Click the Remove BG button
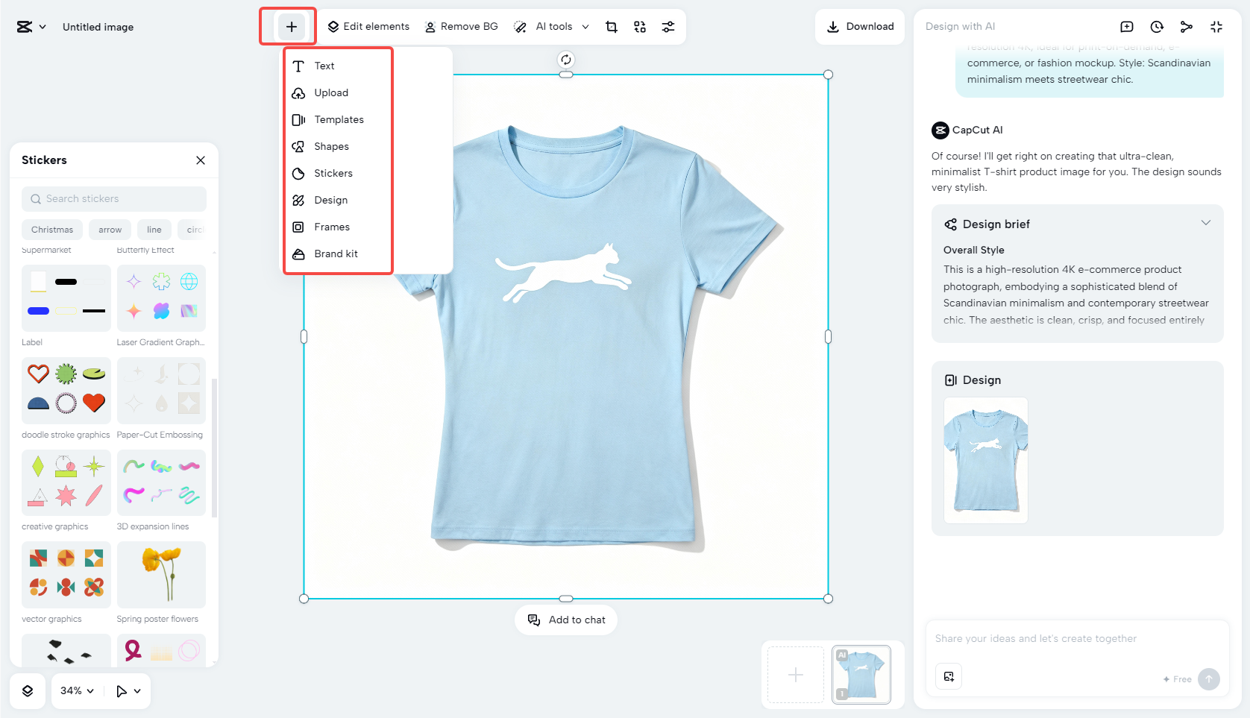 pos(461,27)
